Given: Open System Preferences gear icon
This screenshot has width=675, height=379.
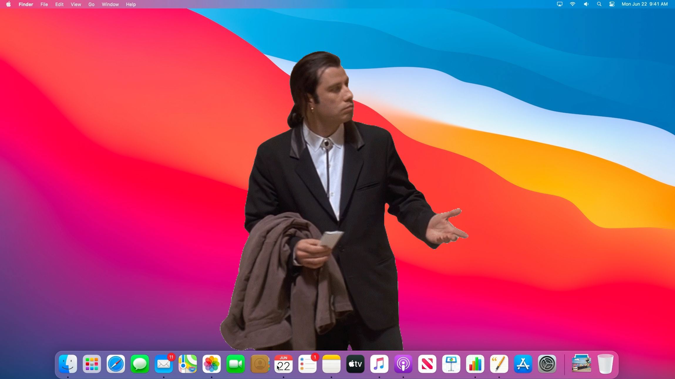Looking at the screenshot, I should pos(547,364).
